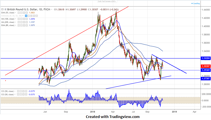The width and height of the screenshot is (211, 120).
Task: Hide the MA (100, close) line
Action: tap(19, 19)
